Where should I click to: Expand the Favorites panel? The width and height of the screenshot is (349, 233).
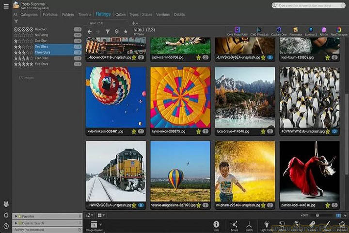(x=16, y=216)
